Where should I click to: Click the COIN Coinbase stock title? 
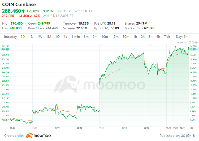(19, 4)
